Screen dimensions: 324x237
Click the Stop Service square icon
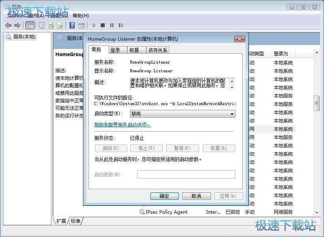[103, 25]
